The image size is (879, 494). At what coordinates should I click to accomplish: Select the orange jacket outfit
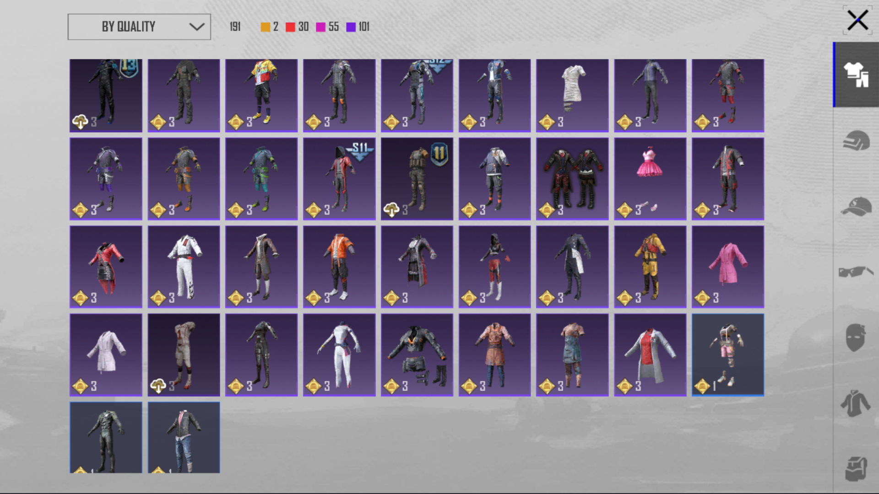[x=339, y=267]
